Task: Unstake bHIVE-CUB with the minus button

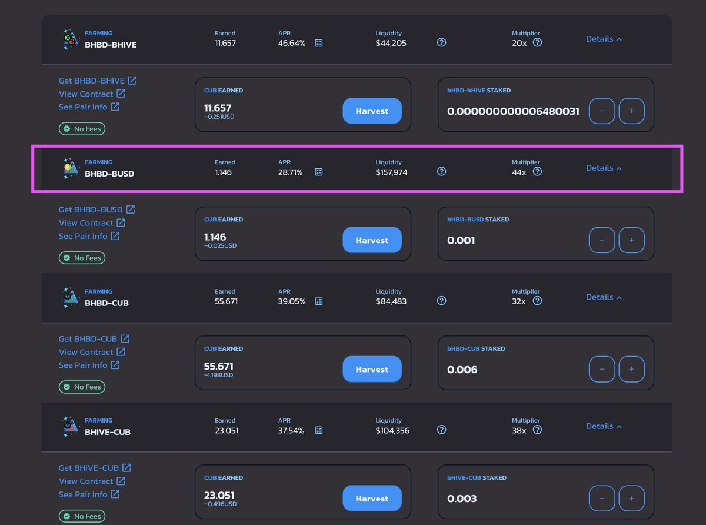Action: point(602,499)
